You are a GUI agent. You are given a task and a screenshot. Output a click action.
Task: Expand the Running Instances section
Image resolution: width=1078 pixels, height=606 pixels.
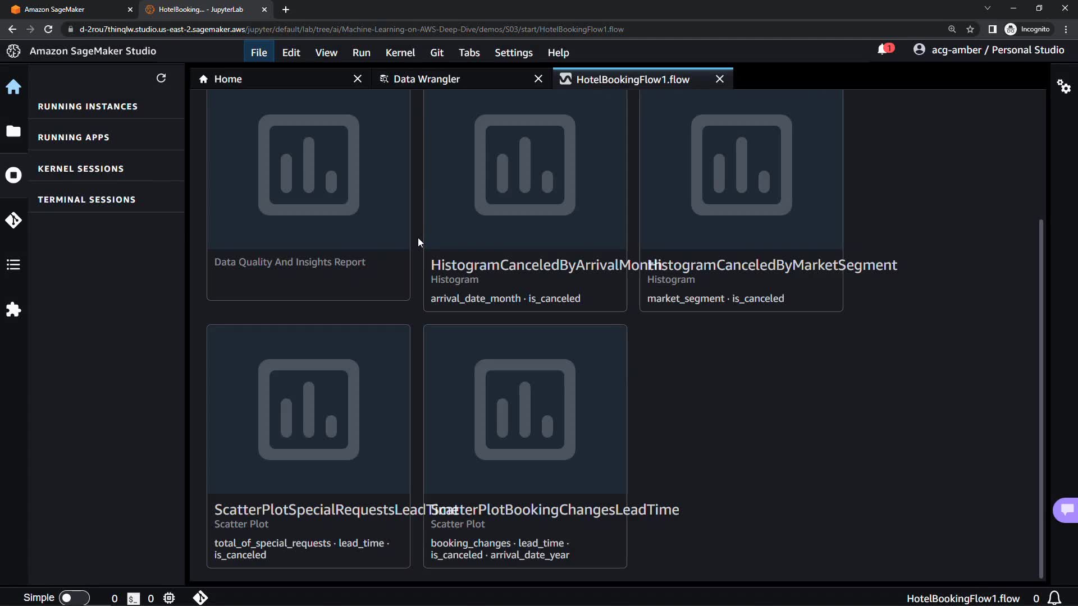point(88,107)
